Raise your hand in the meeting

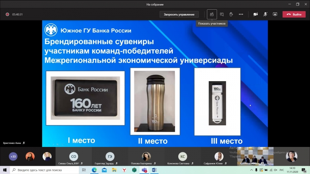coord(231,14)
